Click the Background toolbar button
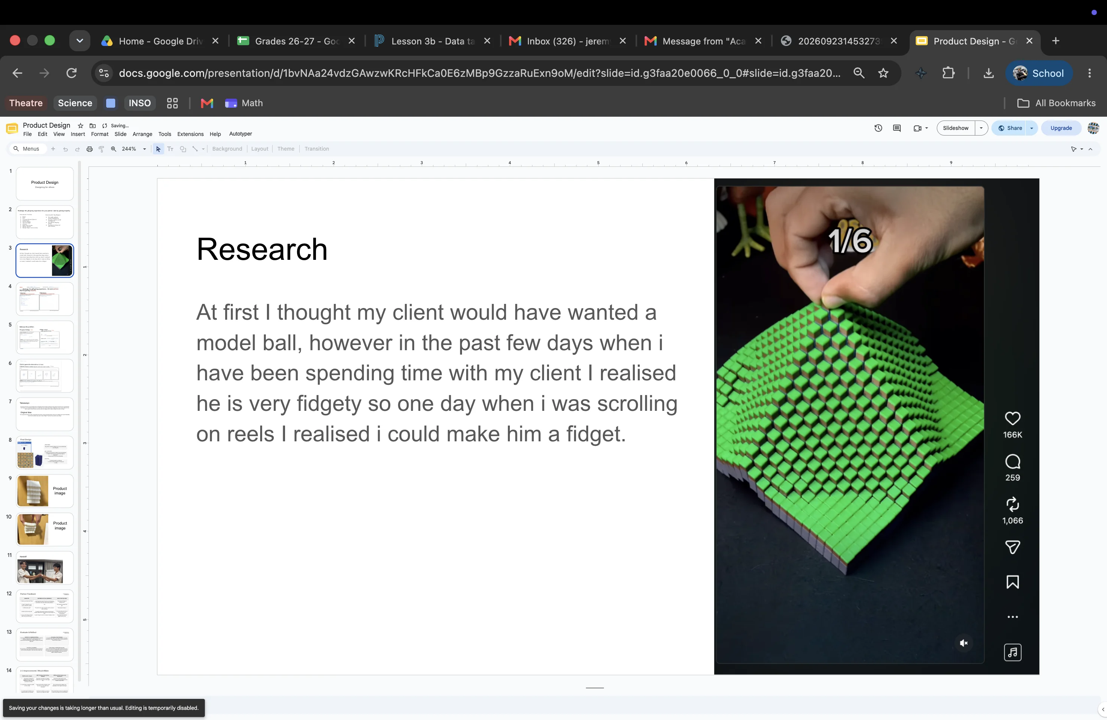This screenshot has height=720, width=1107. click(x=227, y=149)
